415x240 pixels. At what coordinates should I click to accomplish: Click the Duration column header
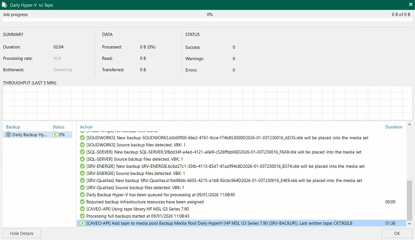pyautogui.click(x=394, y=127)
